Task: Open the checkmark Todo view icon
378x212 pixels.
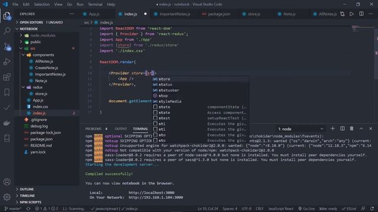Action: [7, 107]
